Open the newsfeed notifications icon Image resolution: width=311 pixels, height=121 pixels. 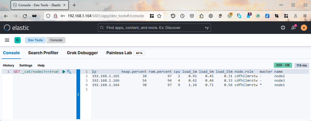tap(293, 28)
